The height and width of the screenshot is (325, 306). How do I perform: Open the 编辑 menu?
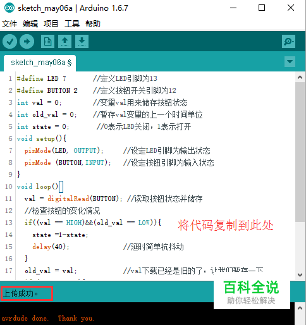point(30,23)
